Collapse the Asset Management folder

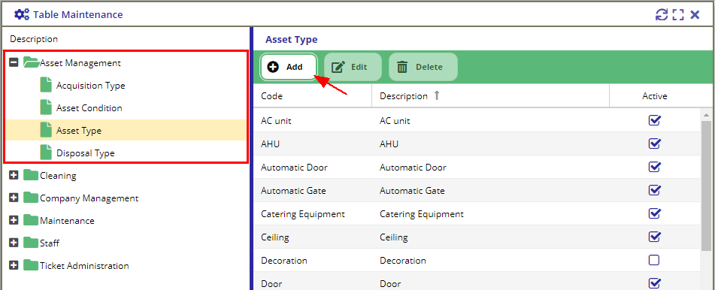(x=14, y=63)
